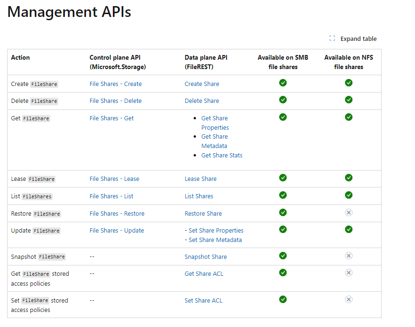Image resolution: width=415 pixels, height=327 pixels.
Task: Click green checkmark for Delete FileShare NFS
Action: point(349,100)
